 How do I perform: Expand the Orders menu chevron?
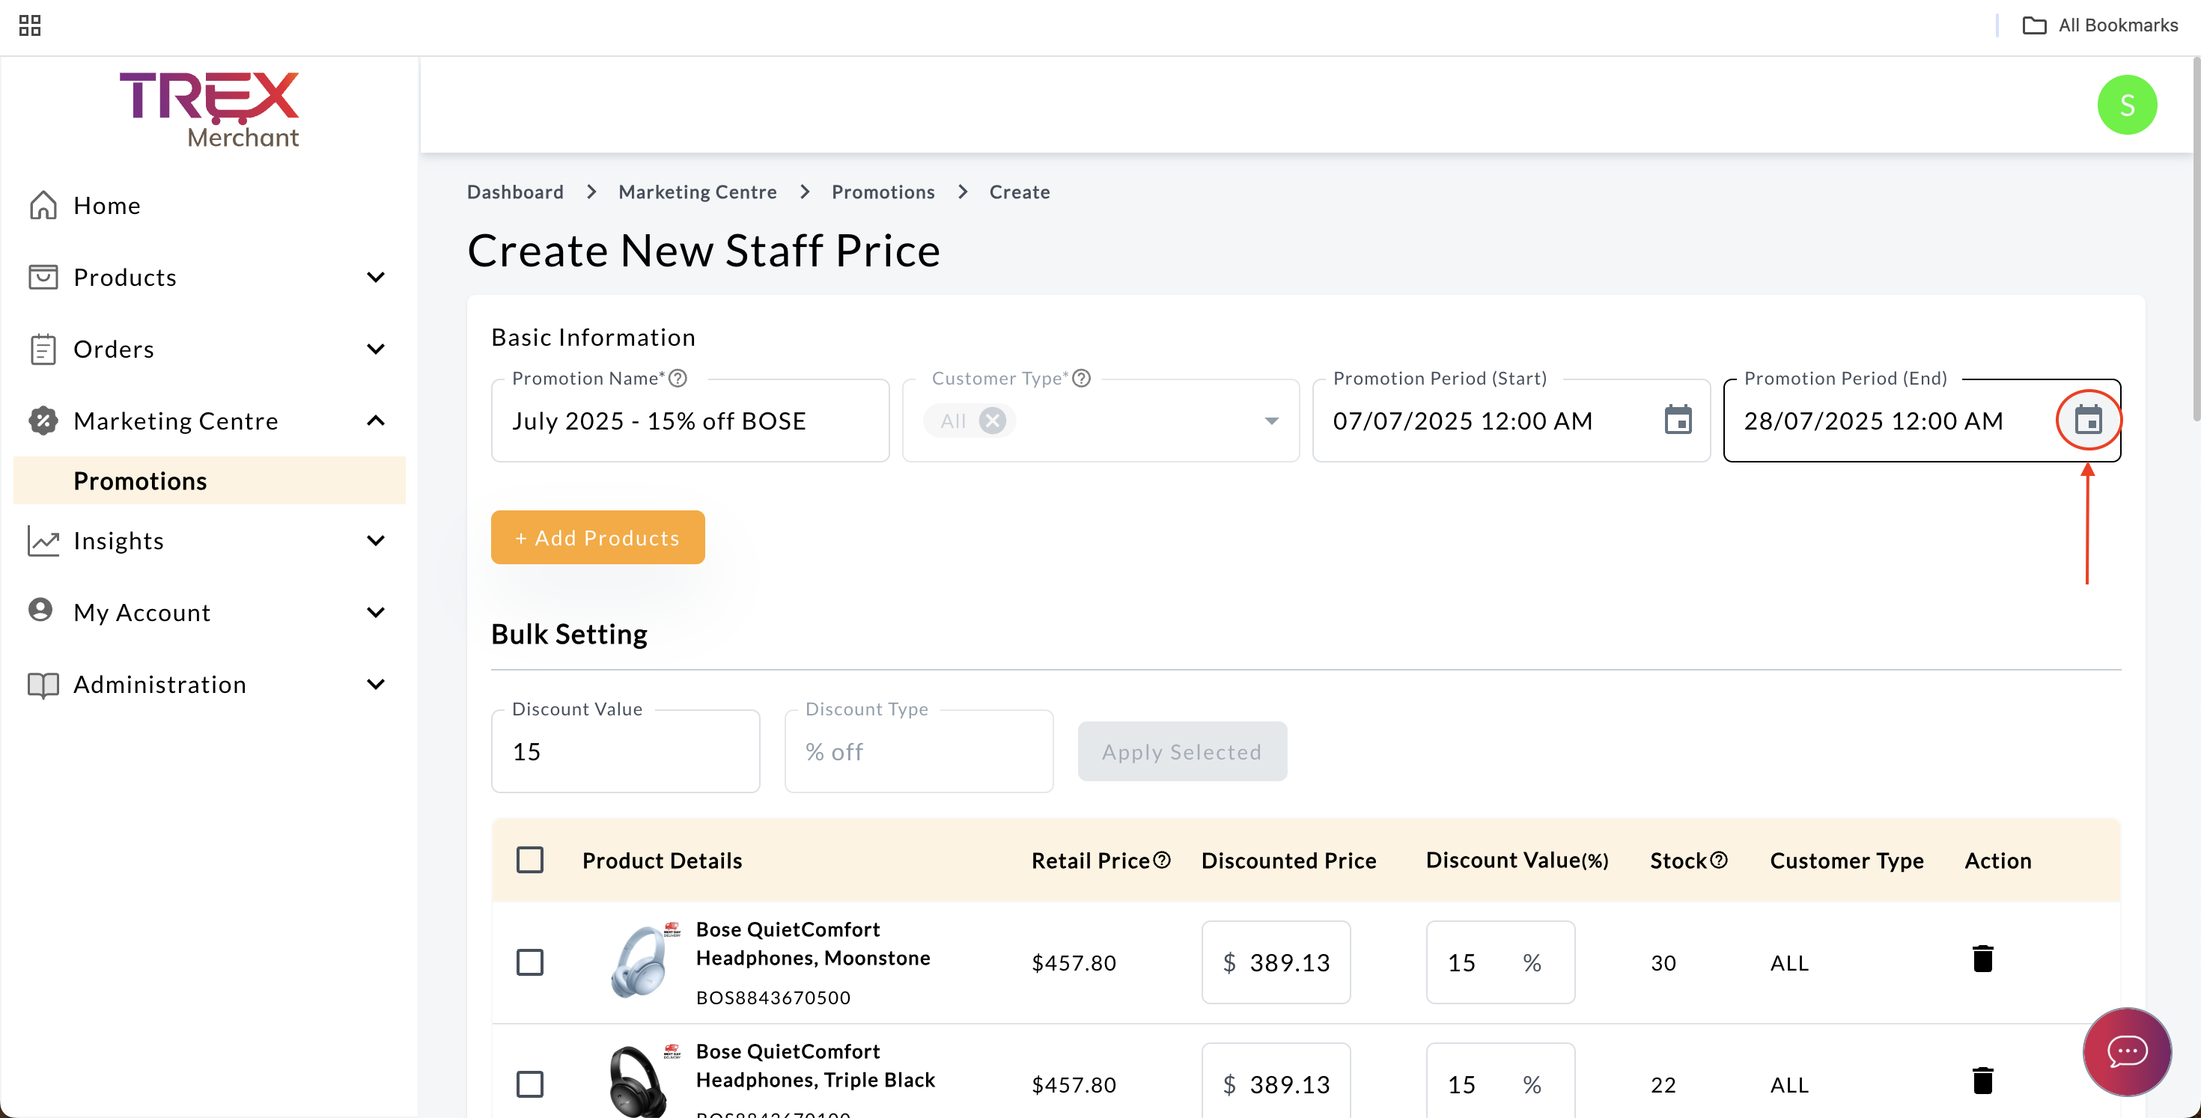click(x=375, y=349)
